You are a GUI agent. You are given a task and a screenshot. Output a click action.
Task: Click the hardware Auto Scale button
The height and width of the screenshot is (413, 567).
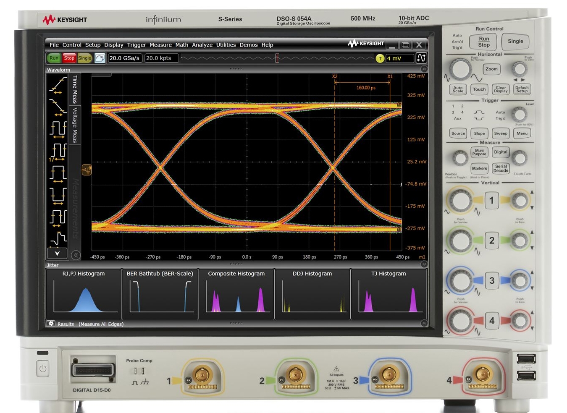coord(458,89)
